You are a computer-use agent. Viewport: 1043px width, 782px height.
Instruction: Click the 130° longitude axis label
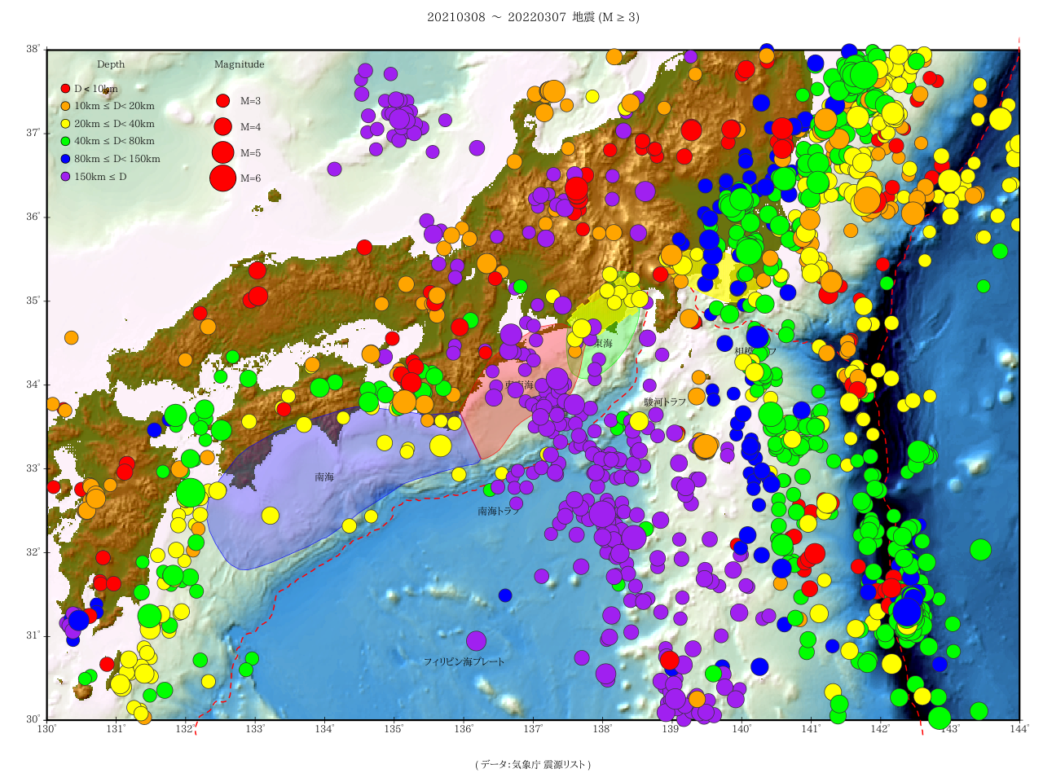47,730
